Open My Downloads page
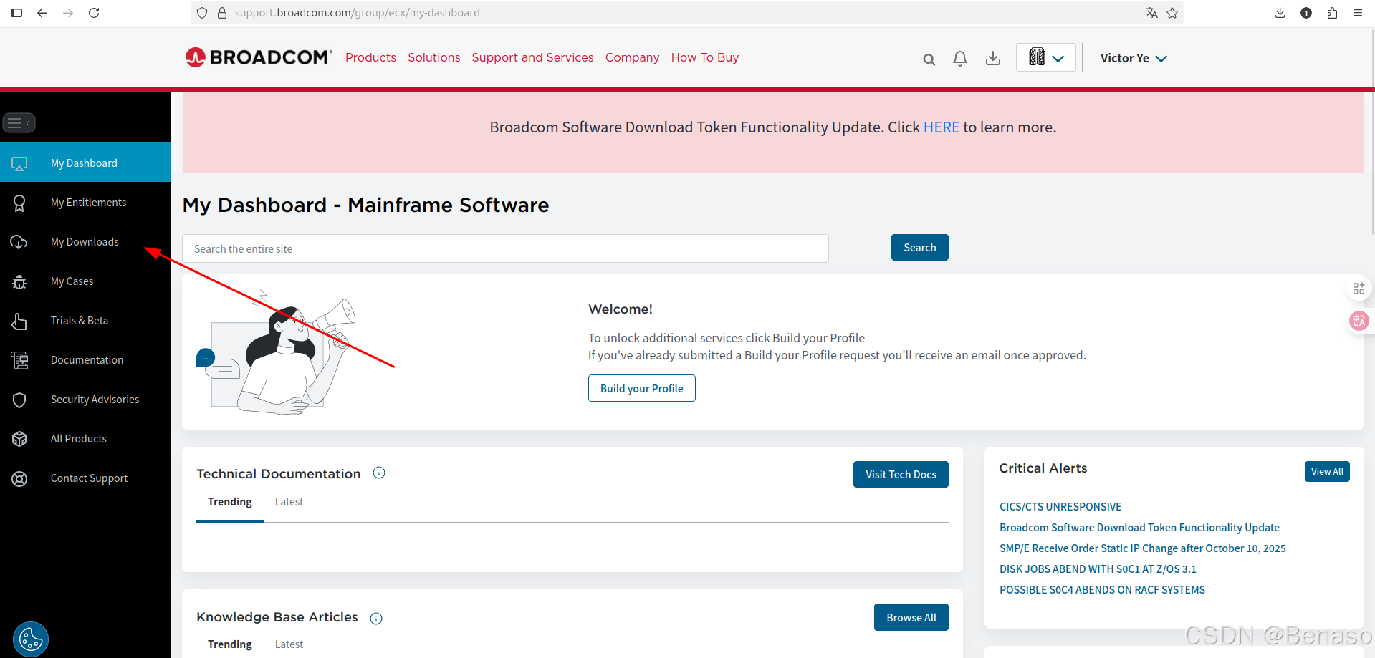Screen dimensions: 1375x658 point(85,242)
